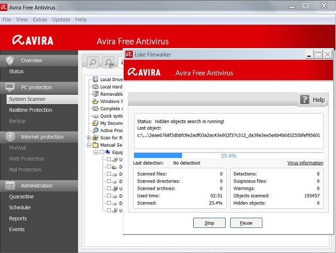Click the magnifier scan icon in toolbar
Image resolution: width=336 pixels, height=253 pixels.
click(93, 63)
